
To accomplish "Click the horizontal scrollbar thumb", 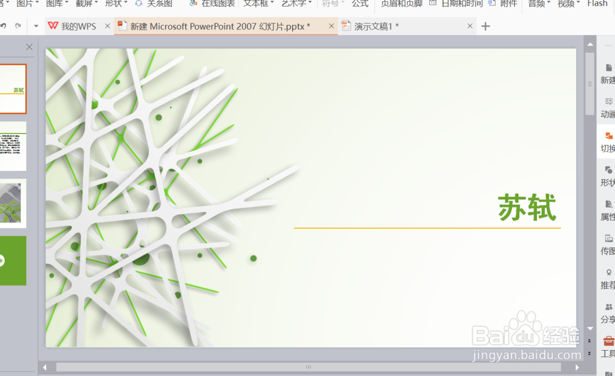I will (308, 367).
